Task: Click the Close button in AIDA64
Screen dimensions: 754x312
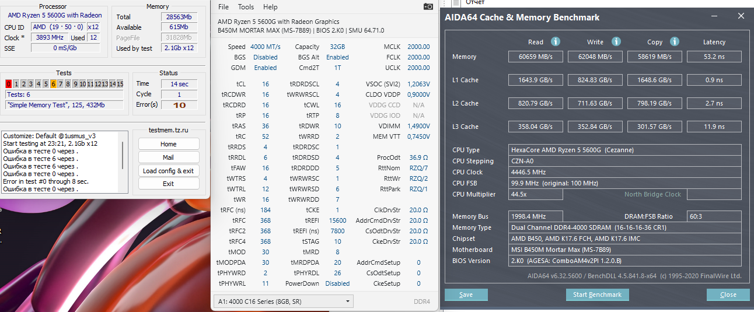Action: pyautogui.click(x=728, y=295)
